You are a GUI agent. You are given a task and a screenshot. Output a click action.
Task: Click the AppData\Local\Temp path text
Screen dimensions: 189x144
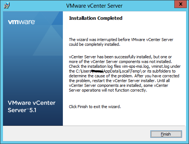tap(122, 71)
